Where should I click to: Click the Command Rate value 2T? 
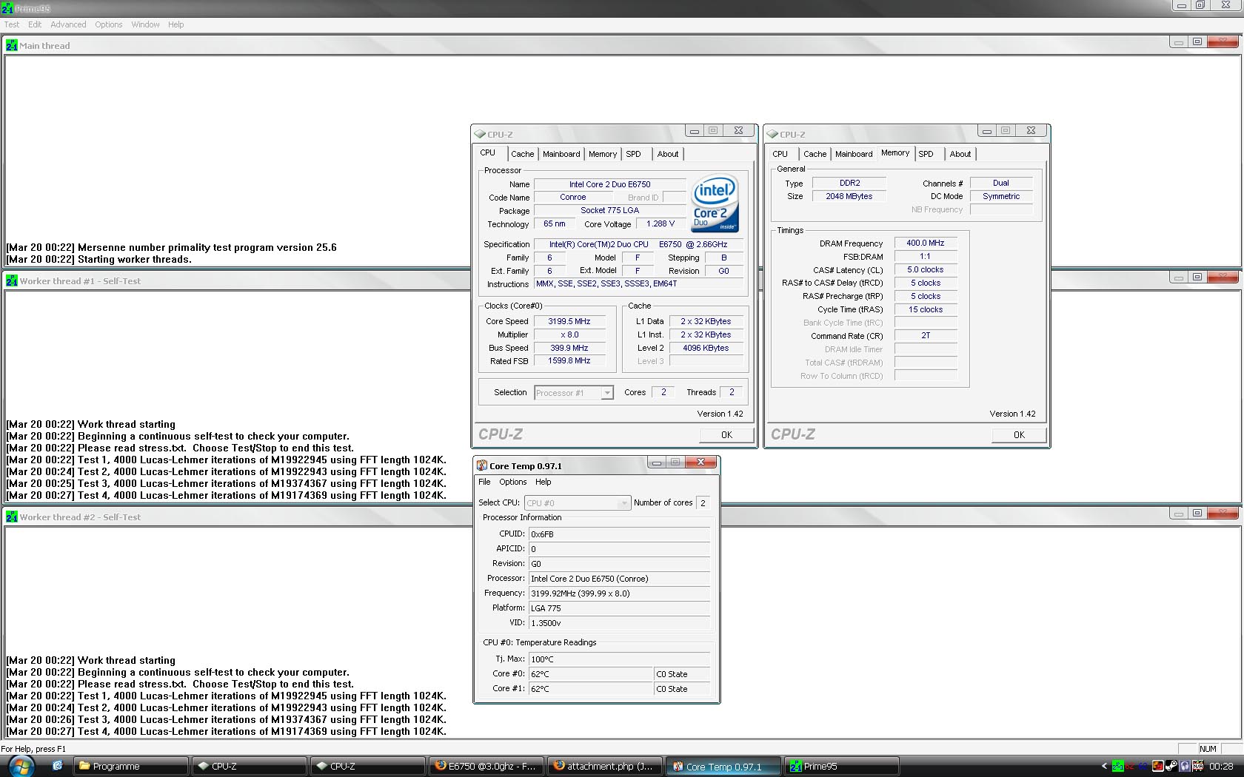(x=926, y=335)
